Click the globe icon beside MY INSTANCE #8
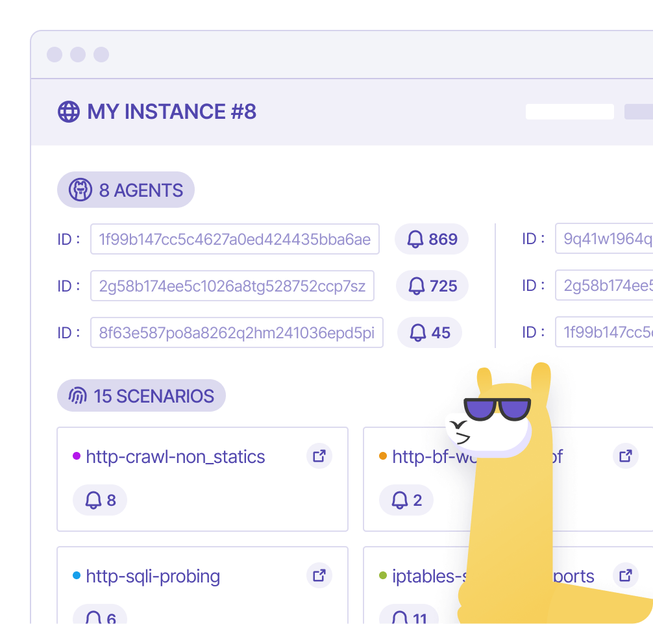The image size is (653, 624). click(69, 112)
